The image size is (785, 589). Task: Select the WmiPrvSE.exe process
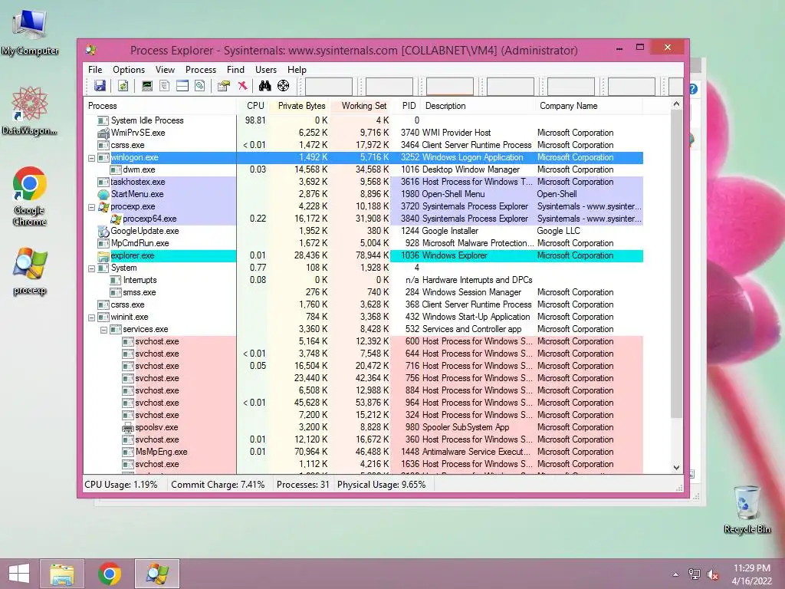(x=363, y=133)
